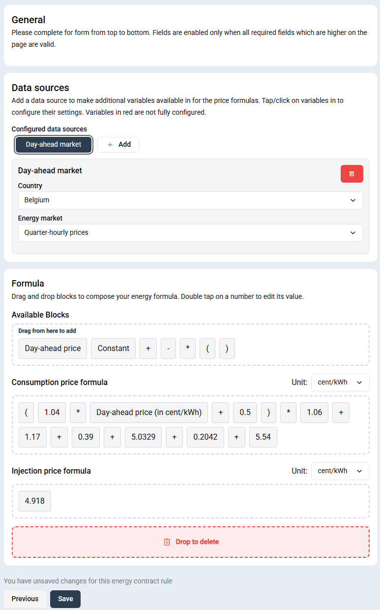Click the 1.04 number block
Screen dimensions: 380x610
(x=51, y=412)
